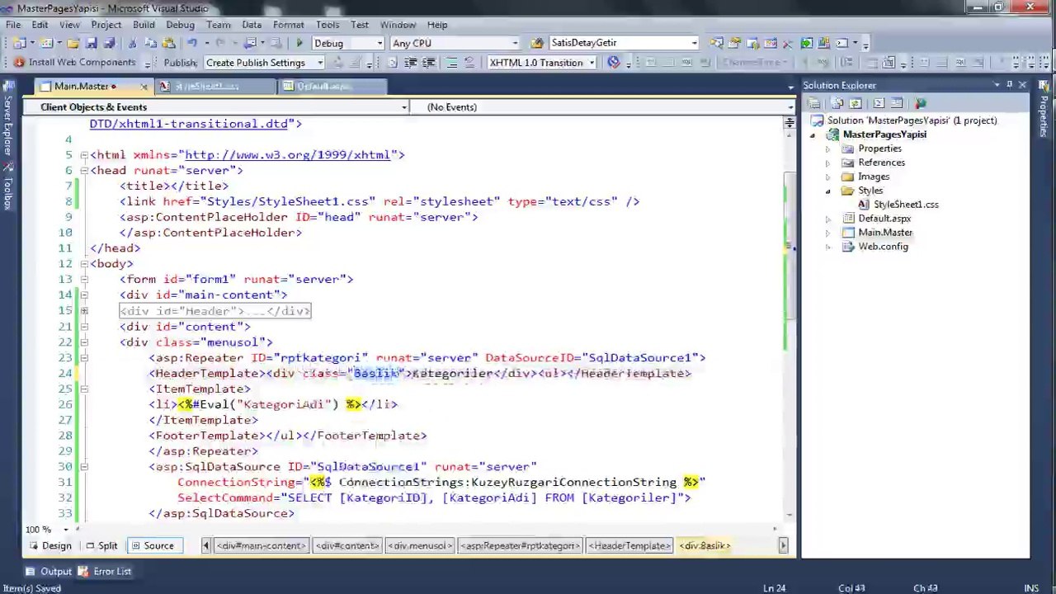Select <HeaderTemplate> breadcrumb tag
Screen dimensions: 1056x594
click(629, 545)
